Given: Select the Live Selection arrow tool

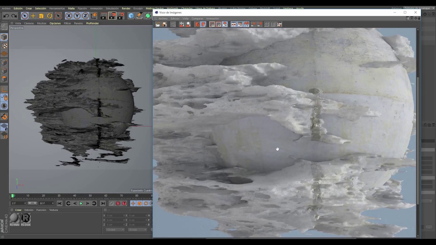Looking at the screenshot, I should pos(25,16).
